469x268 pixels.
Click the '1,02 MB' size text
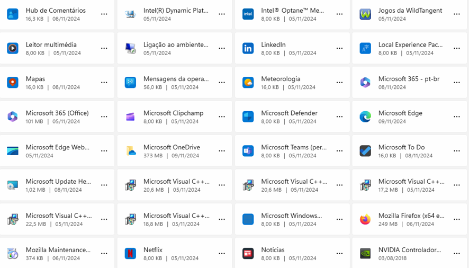[x=35, y=190]
